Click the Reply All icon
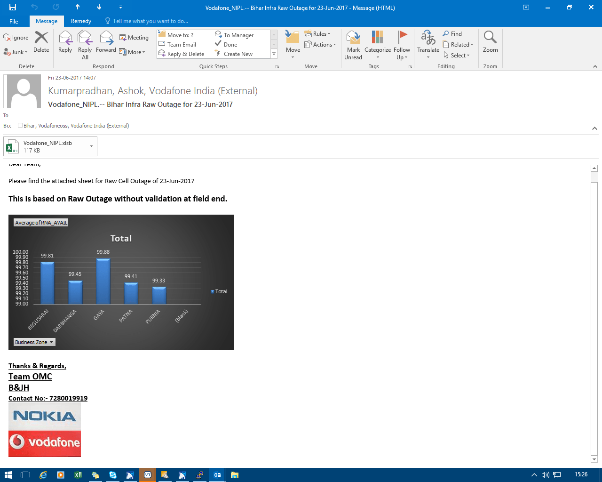This screenshot has width=602, height=482. 85,42
